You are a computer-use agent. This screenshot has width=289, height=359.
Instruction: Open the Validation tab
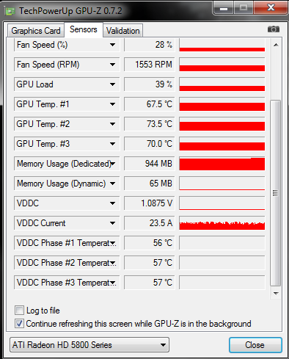[x=122, y=31]
